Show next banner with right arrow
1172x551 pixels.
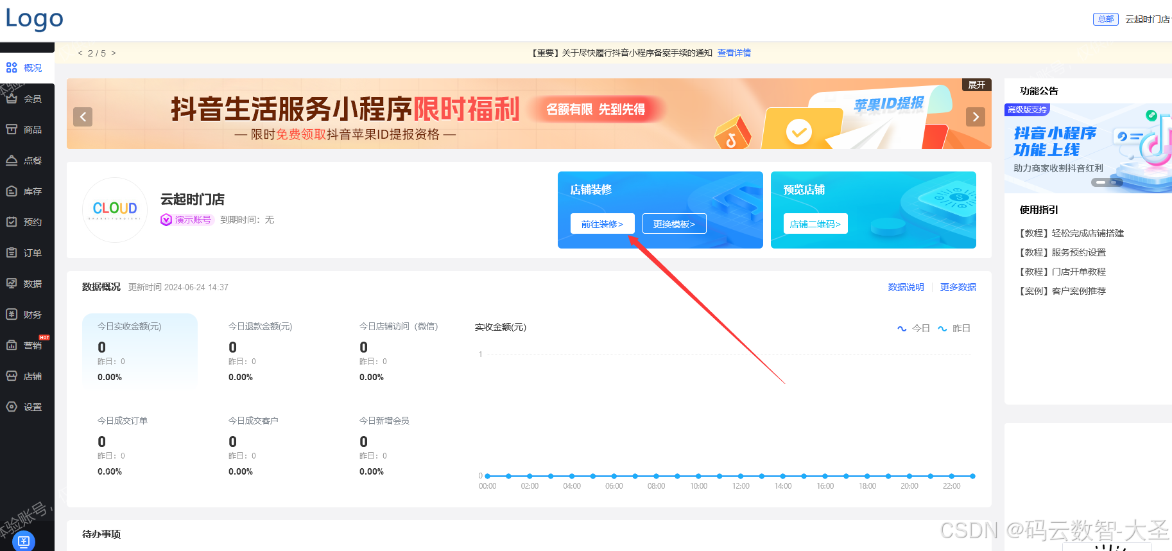pyautogui.click(x=976, y=116)
